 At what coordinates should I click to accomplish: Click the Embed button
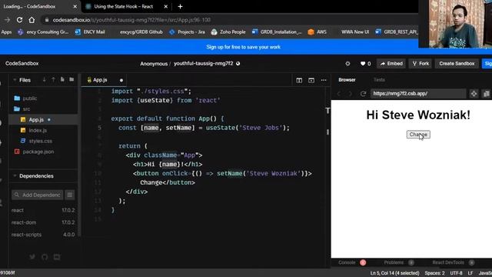[391, 63]
